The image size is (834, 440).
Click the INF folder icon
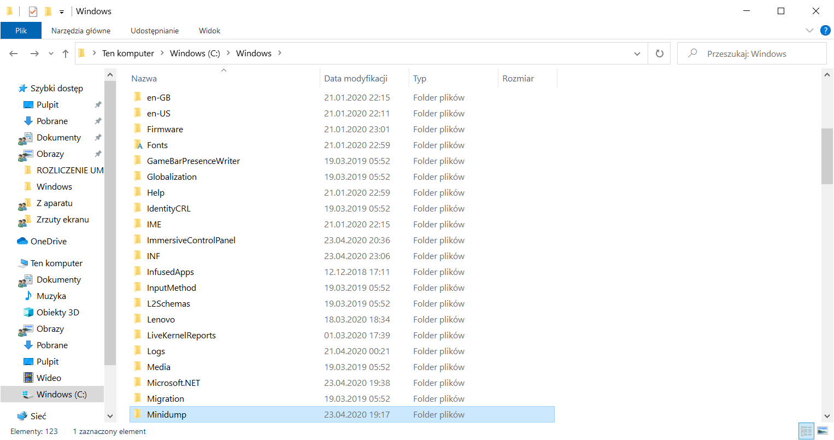[138, 256]
